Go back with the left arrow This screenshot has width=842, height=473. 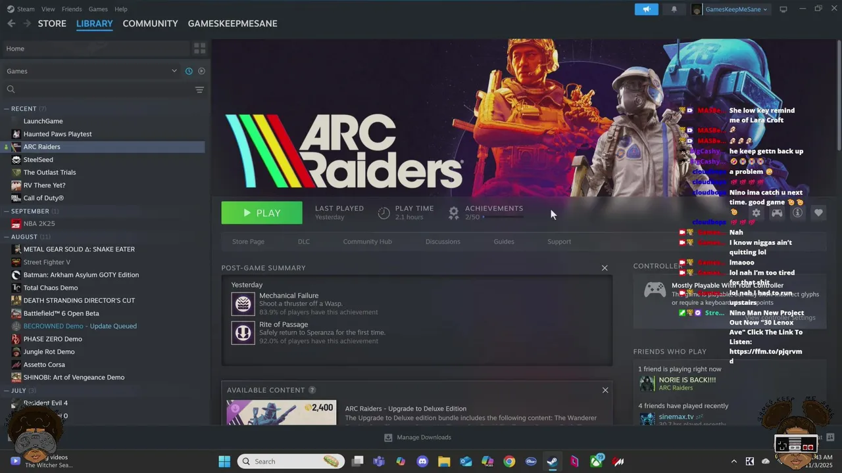(11, 23)
